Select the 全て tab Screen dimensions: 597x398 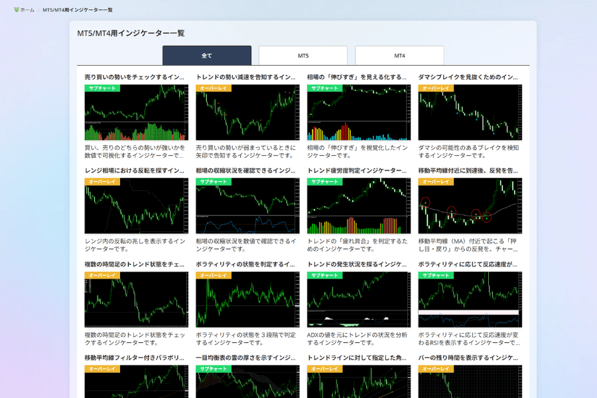(x=207, y=56)
